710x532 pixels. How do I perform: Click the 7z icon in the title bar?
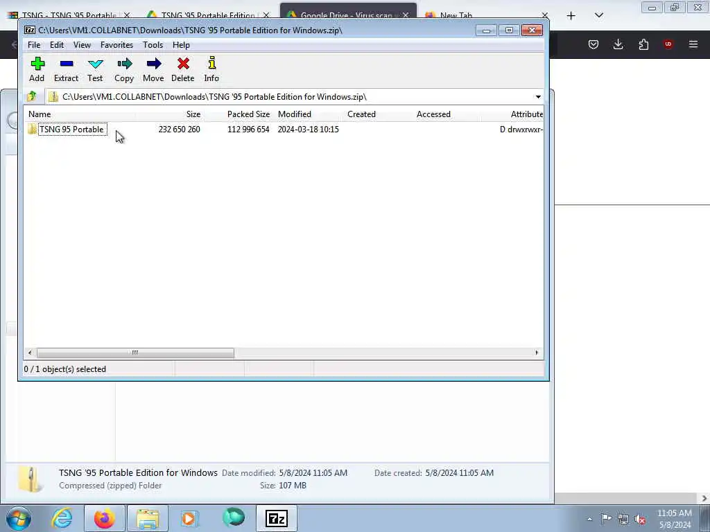[30, 30]
